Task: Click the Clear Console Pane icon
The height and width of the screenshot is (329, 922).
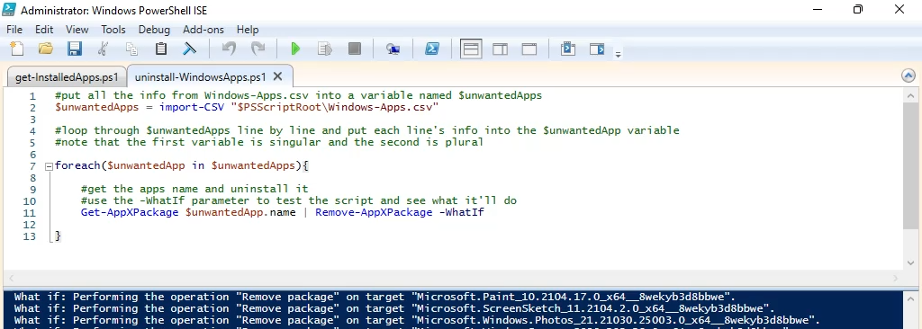Action: click(189, 49)
